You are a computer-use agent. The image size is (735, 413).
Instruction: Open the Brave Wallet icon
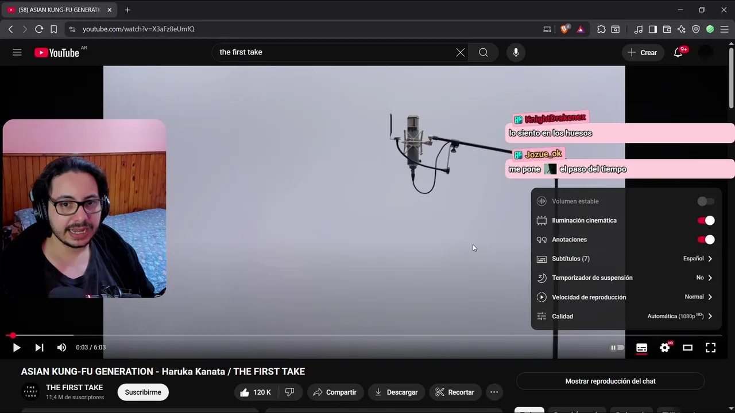click(667, 29)
